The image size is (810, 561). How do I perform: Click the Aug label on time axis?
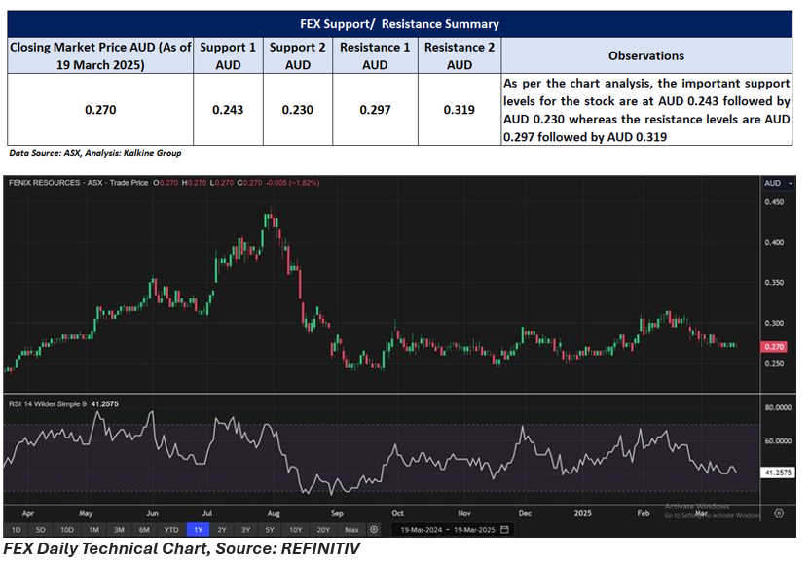tap(274, 513)
